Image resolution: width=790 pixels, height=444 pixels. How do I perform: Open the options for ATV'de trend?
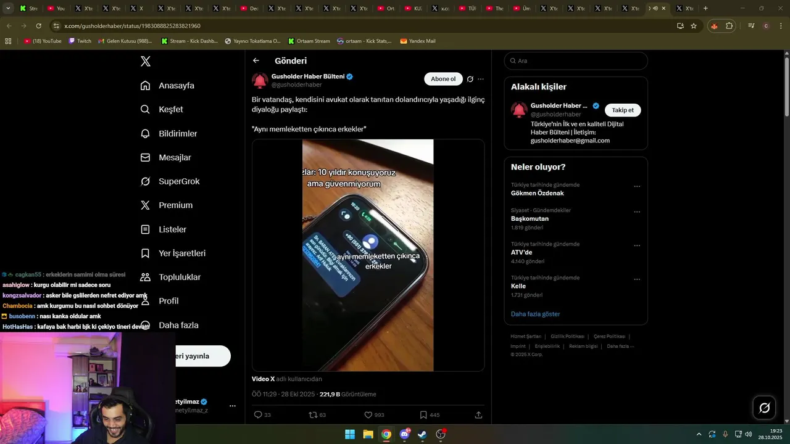(x=637, y=245)
